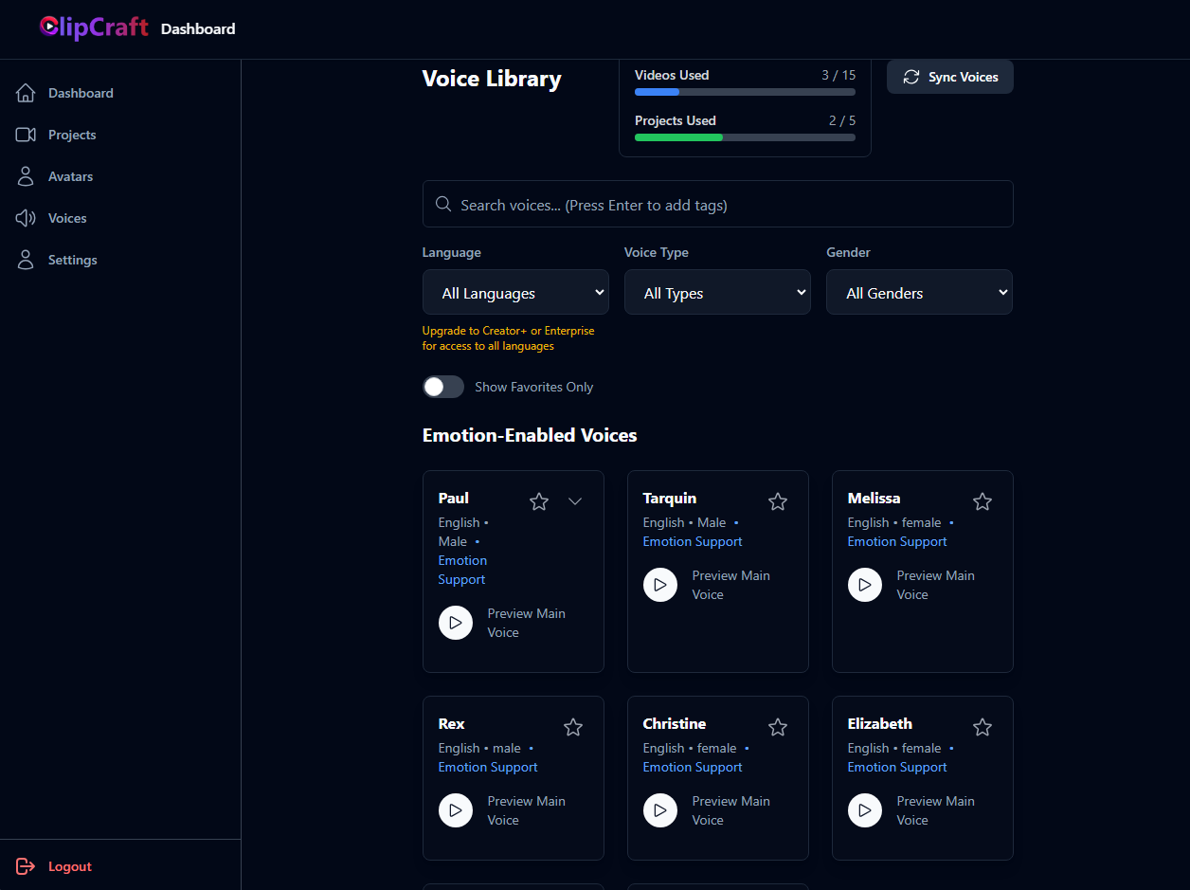The width and height of the screenshot is (1190, 890).
Task: Click the Christine voice name
Action: 675,723
